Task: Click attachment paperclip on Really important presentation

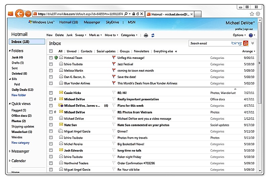Action: (55, 99)
